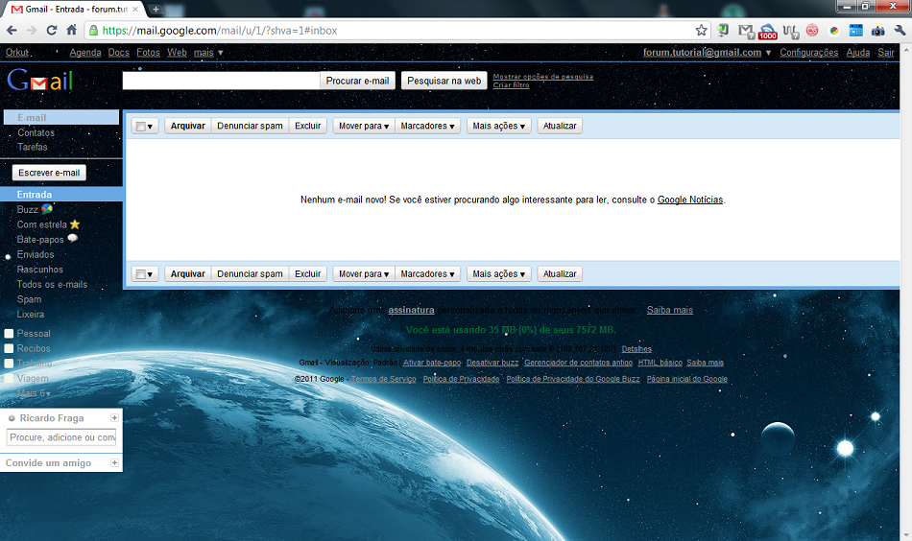Toggle the bottom select-all checkbox
Viewport: 912px width, 541px height.
tap(140, 274)
